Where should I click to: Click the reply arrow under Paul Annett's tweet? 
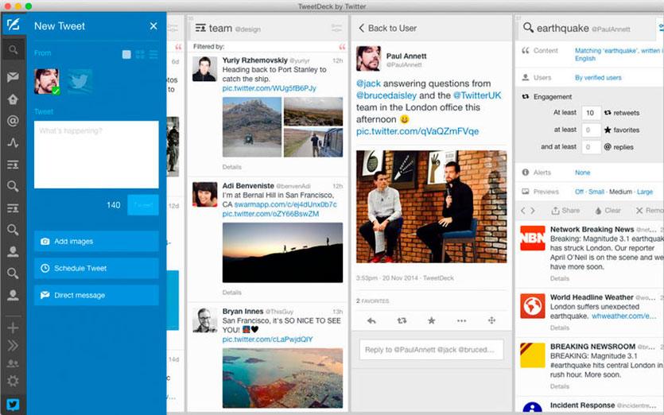pyautogui.click(x=371, y=320)
